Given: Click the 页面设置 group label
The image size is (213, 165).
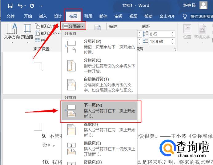Looking at the screenshot, I should click(42, 49).
